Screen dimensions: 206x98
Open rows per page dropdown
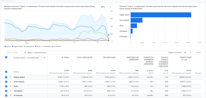tap(187, 53)
